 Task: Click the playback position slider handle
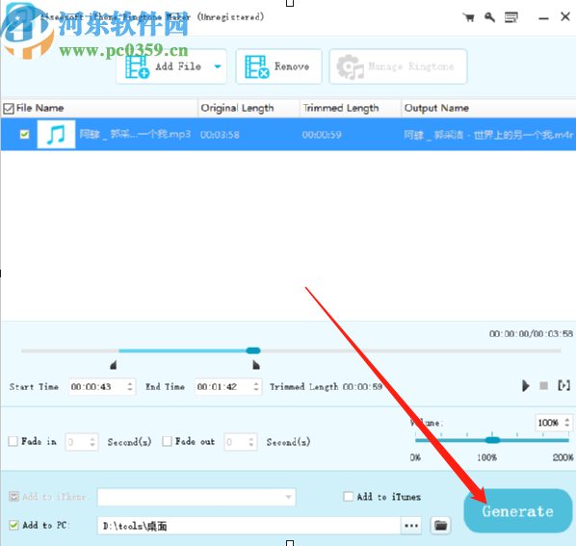pos(253,351)
